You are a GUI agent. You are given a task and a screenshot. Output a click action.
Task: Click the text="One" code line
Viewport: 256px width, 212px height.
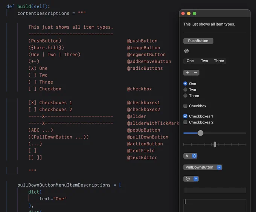pyautogui.click(x=53, y=199)
